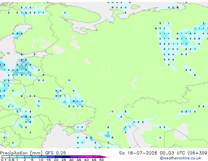Click the '45' legend scale label

pos(94,160)
